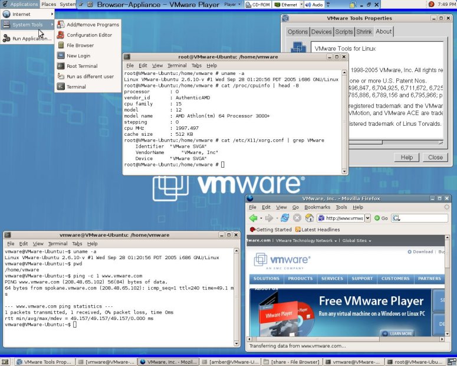Switch to Options tab in VMware Tools

pos(298,32)
